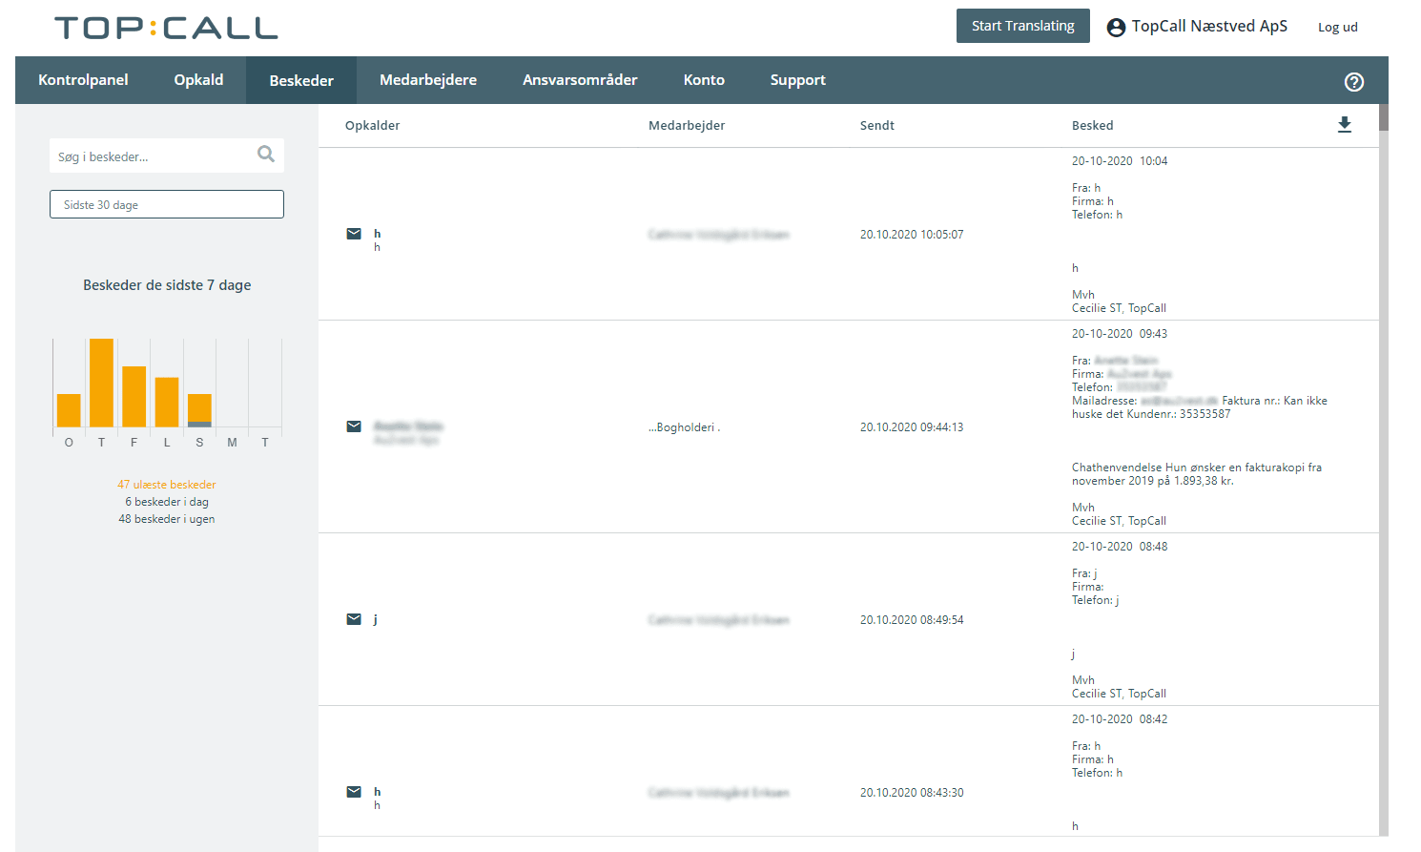Open the help question mark icon
This screenshot has width=1421, height=852.
coord(1354,82)
